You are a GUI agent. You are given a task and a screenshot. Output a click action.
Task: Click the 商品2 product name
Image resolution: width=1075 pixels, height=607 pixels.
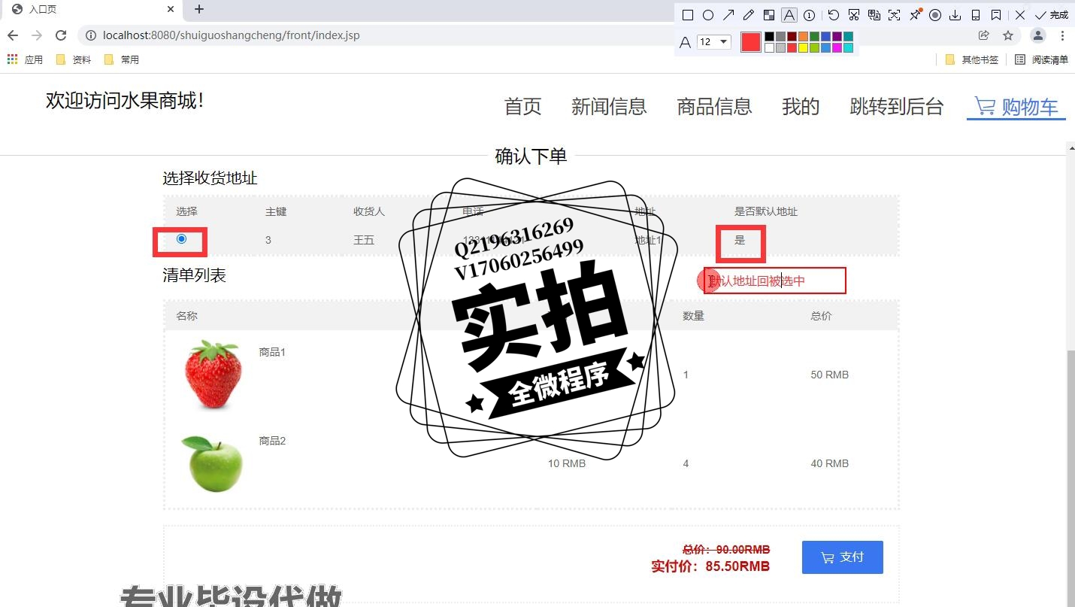[272, 441]
